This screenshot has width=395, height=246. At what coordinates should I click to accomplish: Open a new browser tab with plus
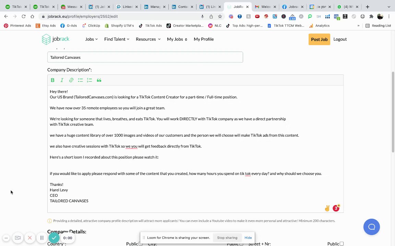tap(368, 7)
